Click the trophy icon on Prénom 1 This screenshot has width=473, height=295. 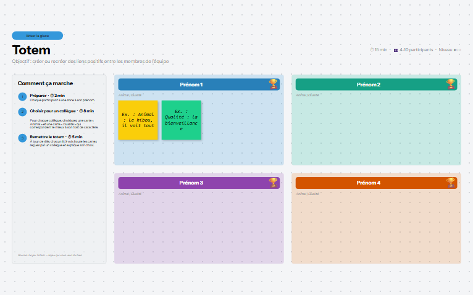(x=273, y=84)
